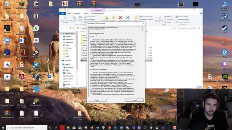
Task: Close the TeamSpeak 3 Server License dialog
Action: 143,23
